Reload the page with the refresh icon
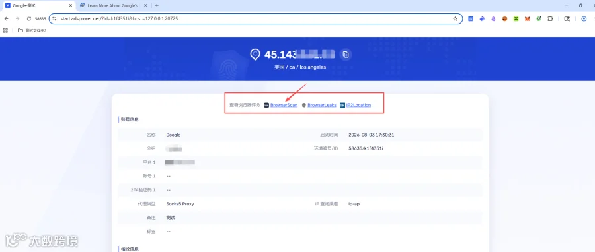The height and width of the screenshot is (252, 595). point(28,19)
